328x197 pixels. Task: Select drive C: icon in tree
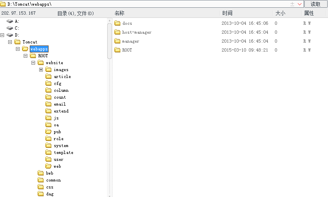[10, 28]
